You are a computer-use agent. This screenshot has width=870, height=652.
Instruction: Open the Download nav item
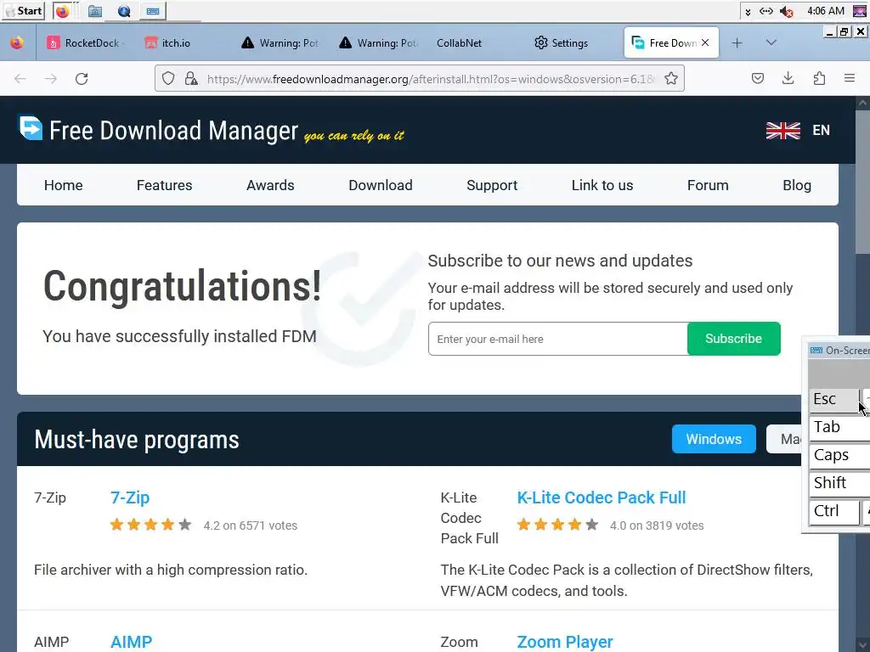click(x=381, y=185)
